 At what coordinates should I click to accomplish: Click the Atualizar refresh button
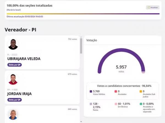coord(153,7)
